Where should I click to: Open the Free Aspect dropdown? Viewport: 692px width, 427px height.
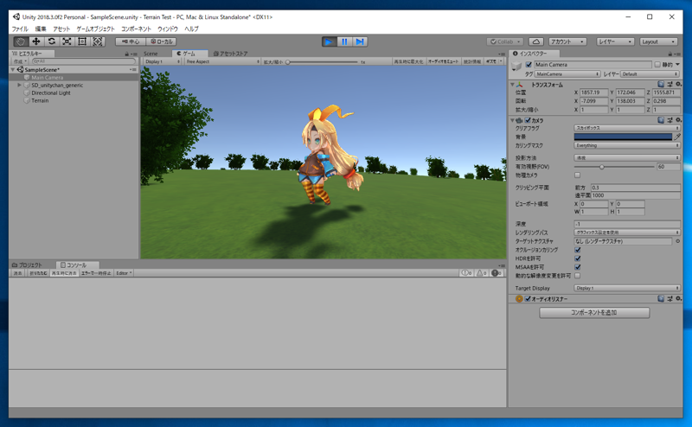click(x=222, y=61)
